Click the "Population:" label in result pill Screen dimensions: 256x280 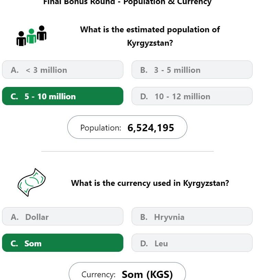(101, 128)
